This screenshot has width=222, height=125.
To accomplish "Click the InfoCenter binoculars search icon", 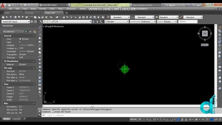I will (163, 5).
